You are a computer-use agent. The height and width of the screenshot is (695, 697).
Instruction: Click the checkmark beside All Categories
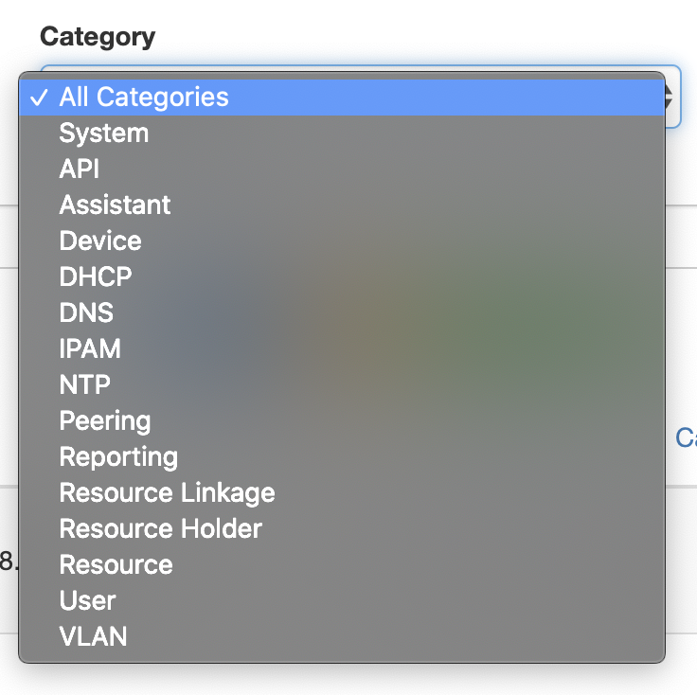39,98
